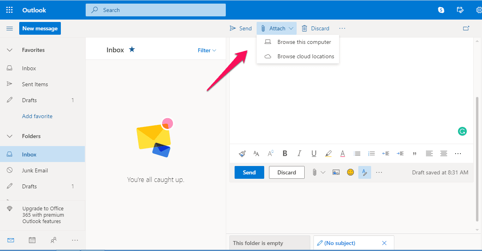Click the New message button

pyautogui.click(x=40, y=28)
